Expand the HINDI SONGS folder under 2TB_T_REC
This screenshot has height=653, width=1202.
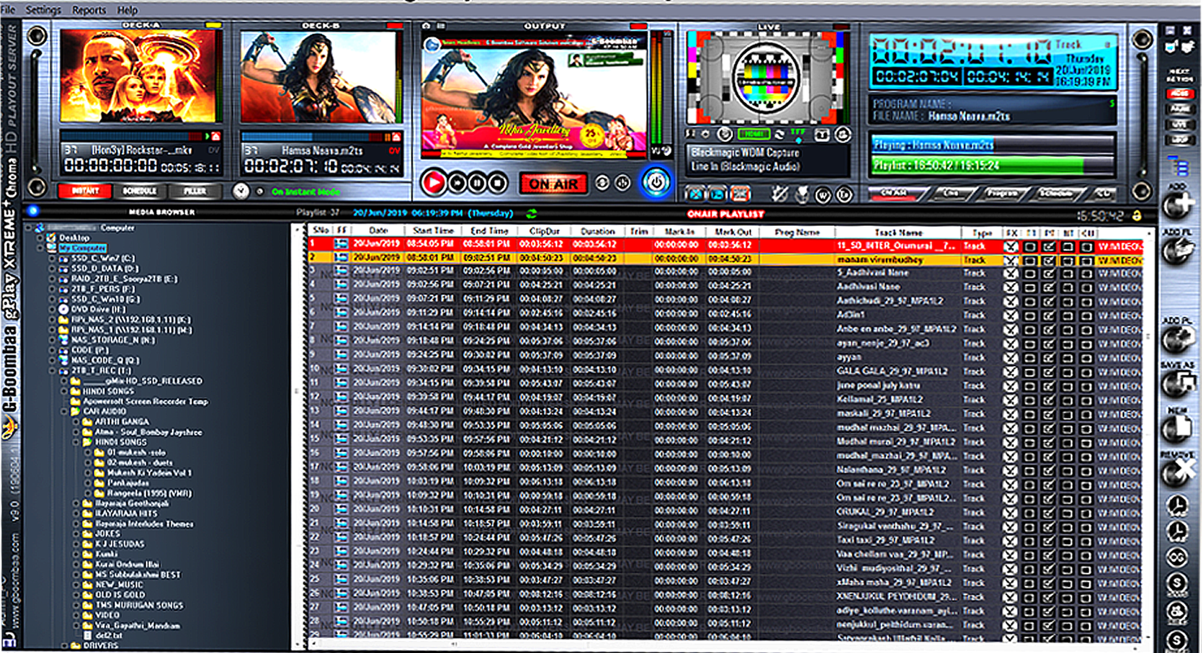coord(64,391)
